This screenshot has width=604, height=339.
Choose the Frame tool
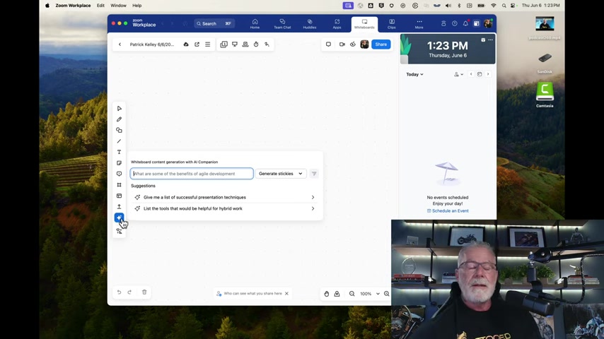[119, 185]
